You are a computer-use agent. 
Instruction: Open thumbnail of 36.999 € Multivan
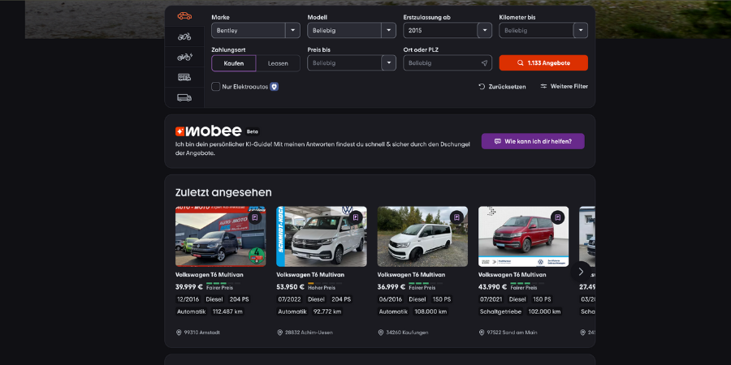(x=422, y=237)
